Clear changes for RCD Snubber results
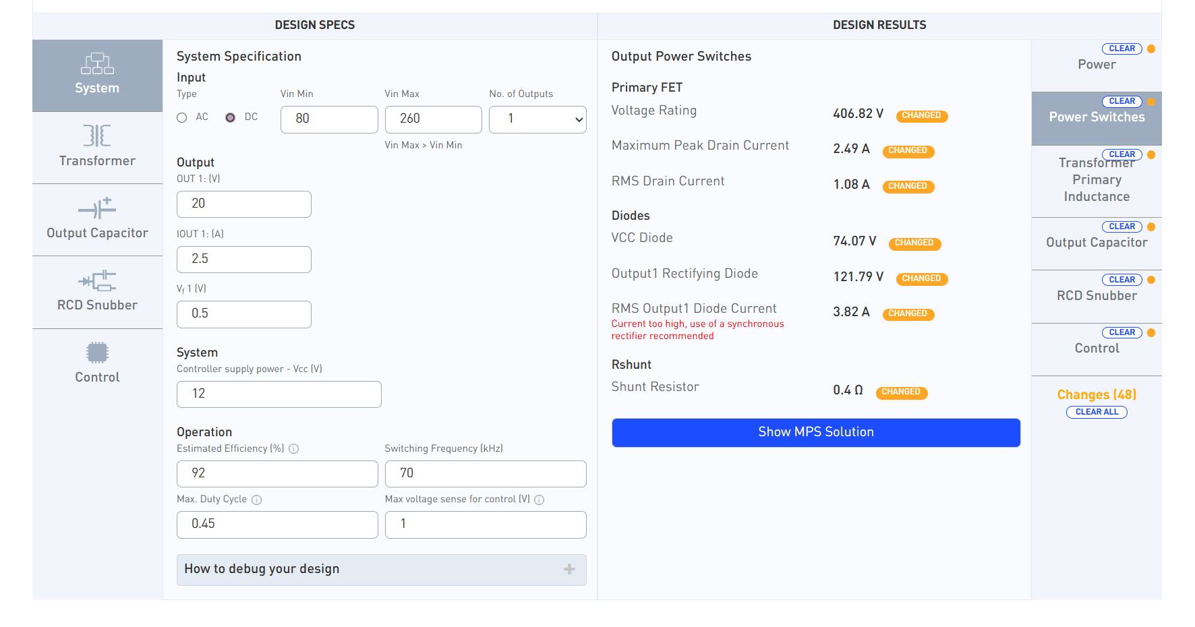Image resolution: width=1195 pixels, height=627 pixels. point(1121,280)
